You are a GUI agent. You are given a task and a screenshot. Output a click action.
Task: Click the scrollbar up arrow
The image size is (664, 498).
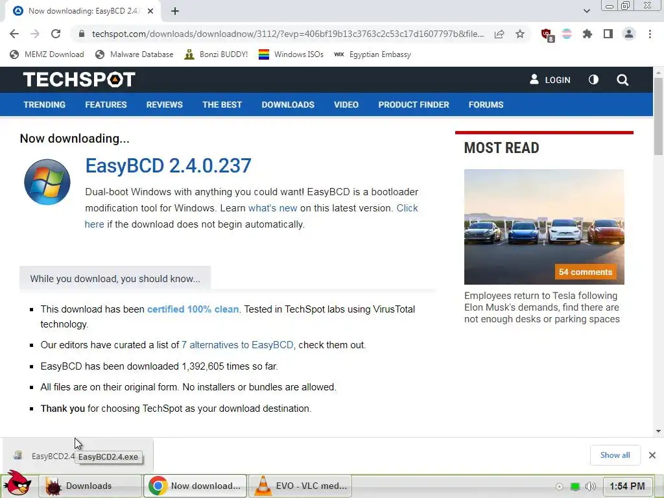point(658,73)
